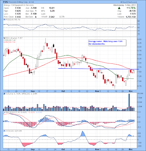Click the CCI(14) 119.05 label
The width and height of the screenshot is (146, 151).
(13, 131)
